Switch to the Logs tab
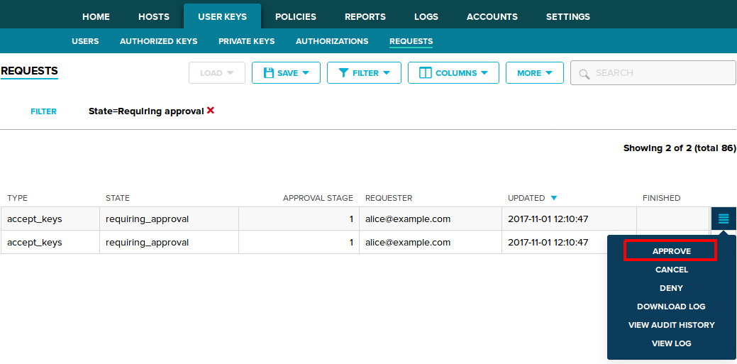The image size is (737, 364). coord(426,16)
